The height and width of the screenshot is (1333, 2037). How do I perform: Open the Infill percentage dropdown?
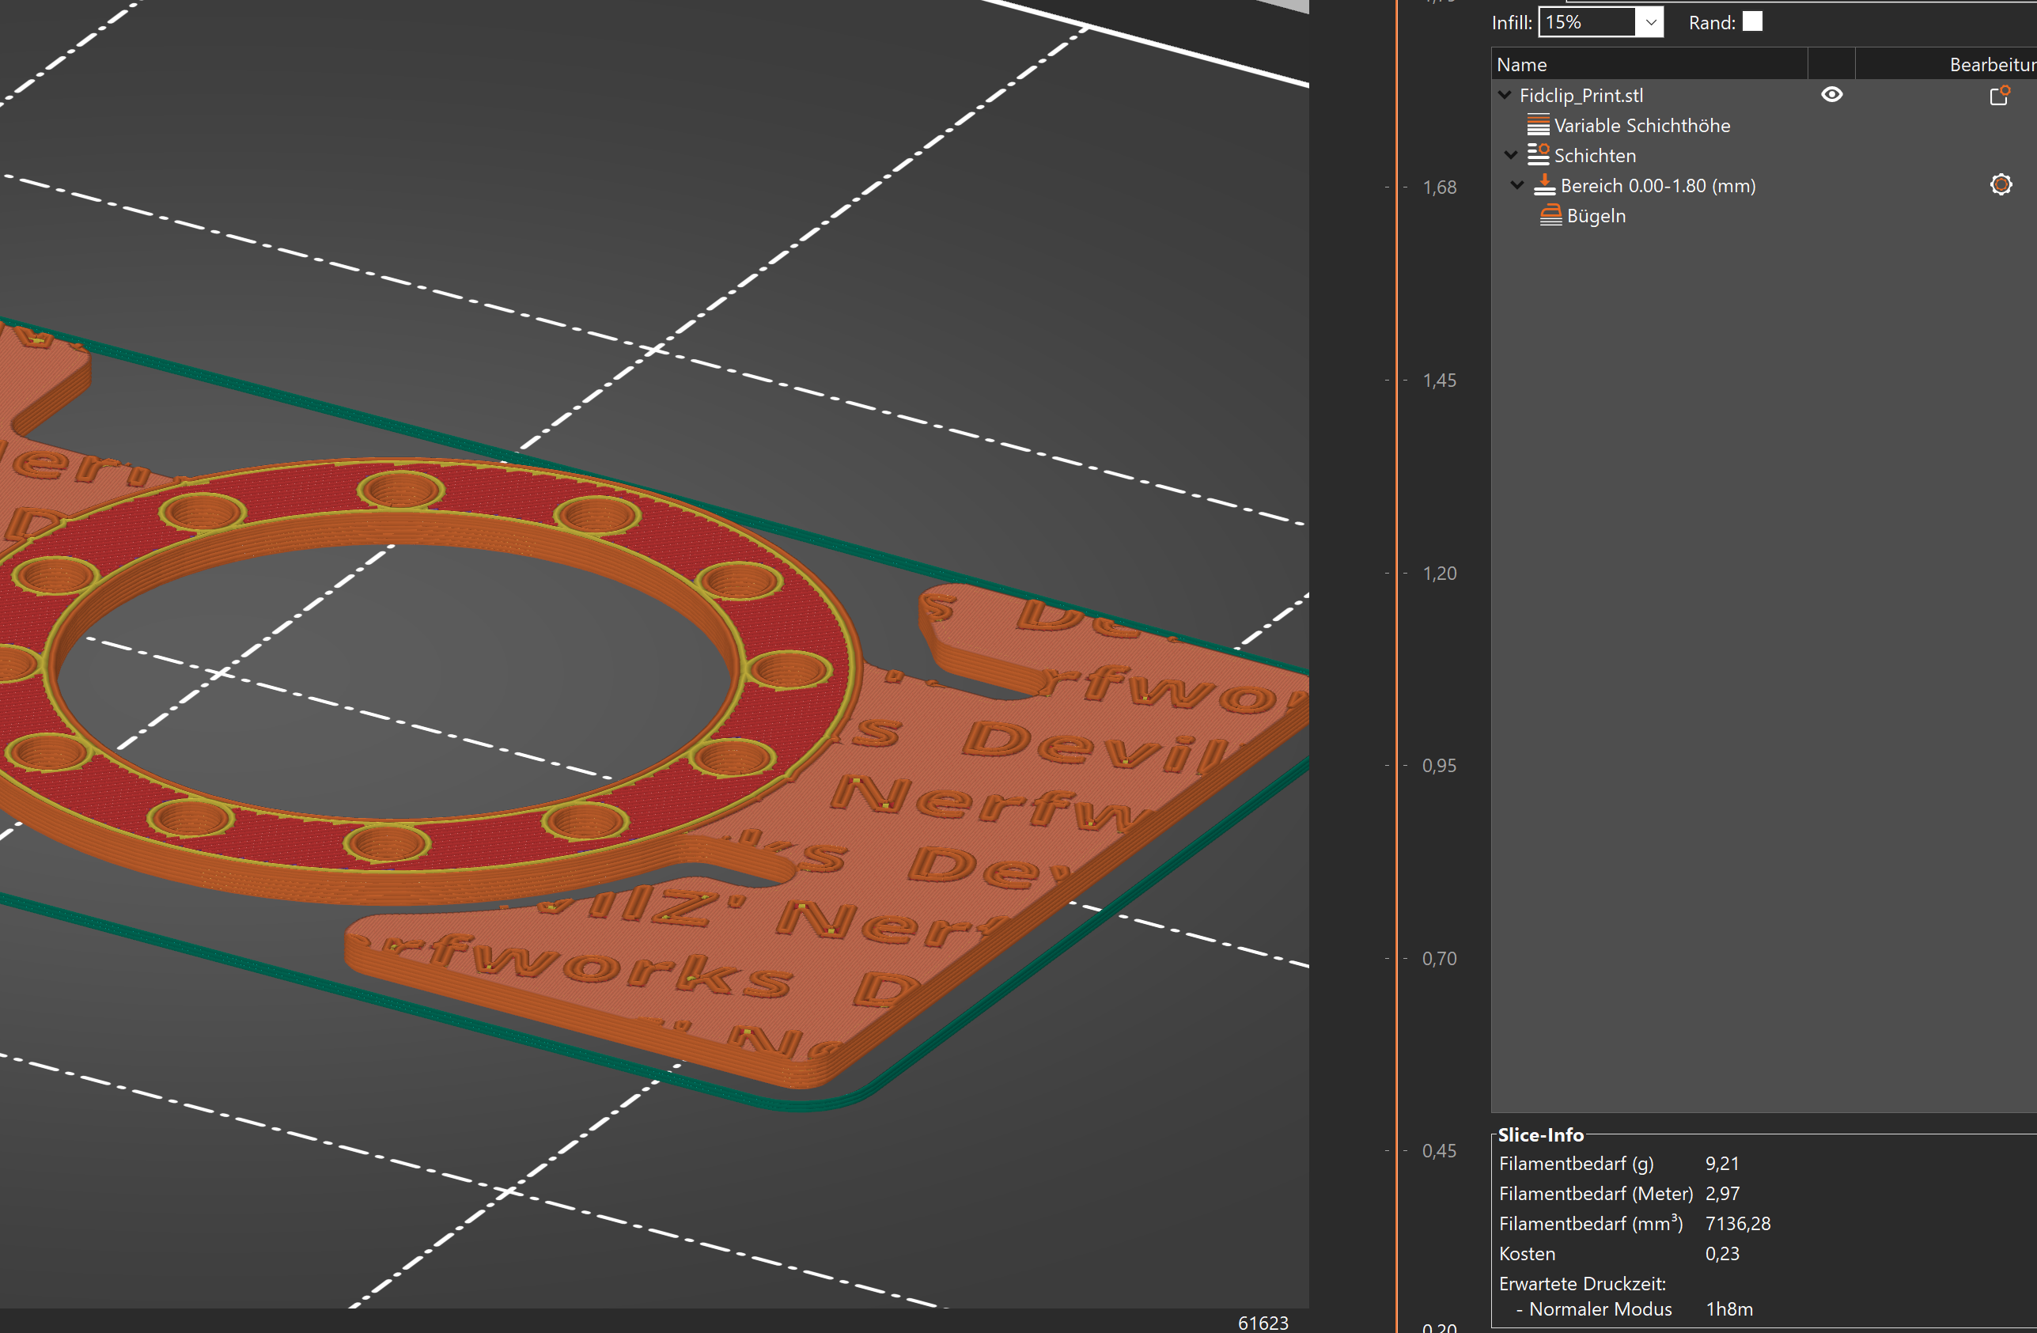click(x=1651, y=21)
